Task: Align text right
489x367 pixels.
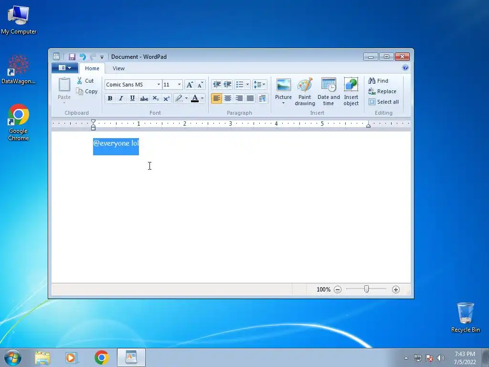Action: pos(239,98)
